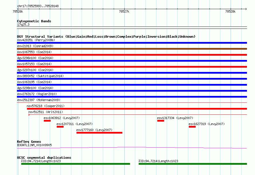The height and width of the screenshot is (175, 255).
Task: Click the nsv1057153 (Coe2014) label
Action: tap(34, 64)
